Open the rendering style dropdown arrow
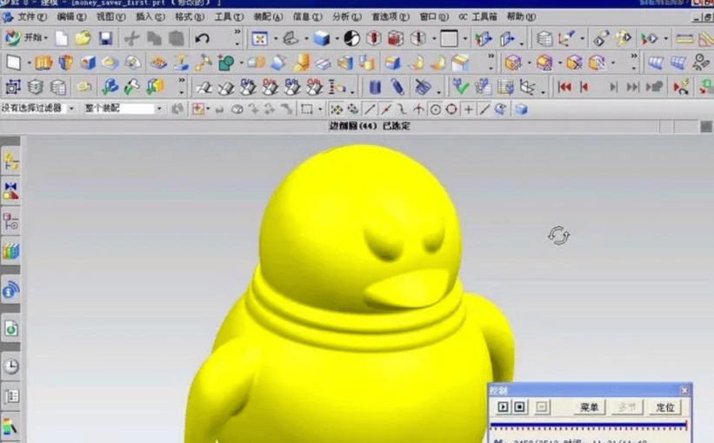This screenshot has height=443, width=714. (337, 39)
